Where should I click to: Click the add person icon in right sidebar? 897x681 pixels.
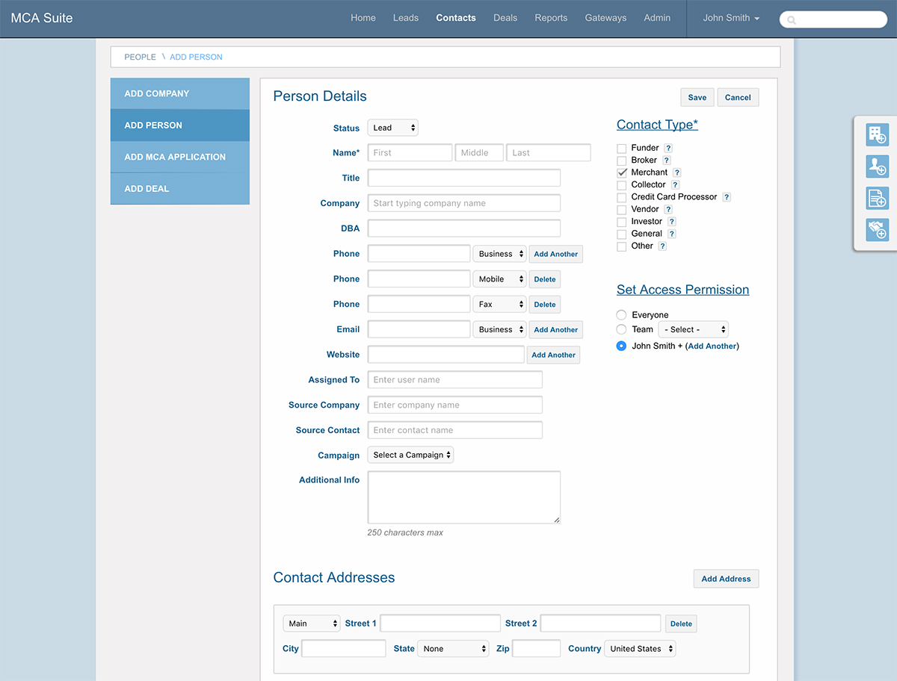[877, 167]
